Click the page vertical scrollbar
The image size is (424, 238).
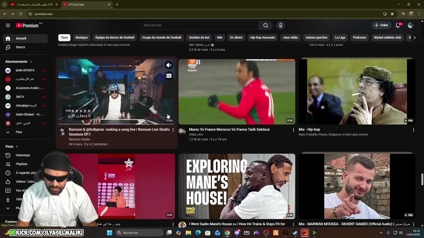(422, 179)
